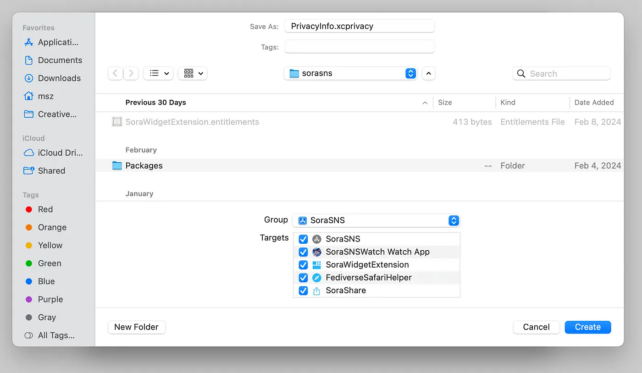Select the Purple tag
642x373 pixels.
[44, 299]
